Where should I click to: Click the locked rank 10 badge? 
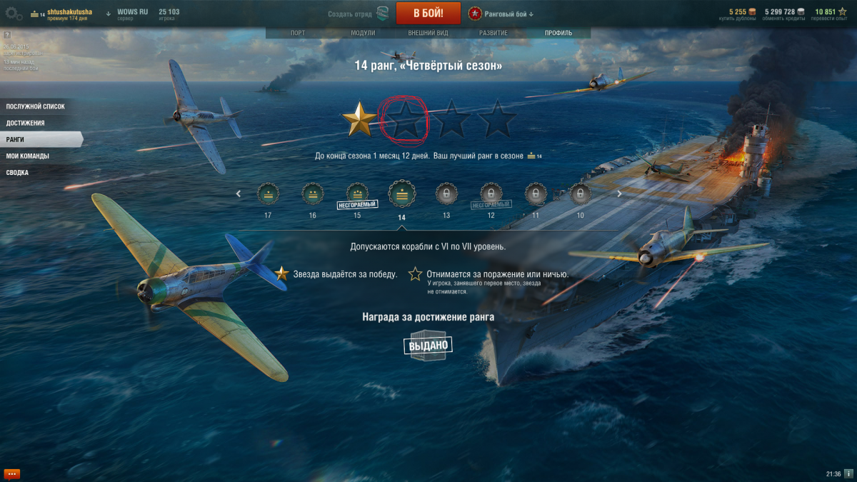point(580,194)
